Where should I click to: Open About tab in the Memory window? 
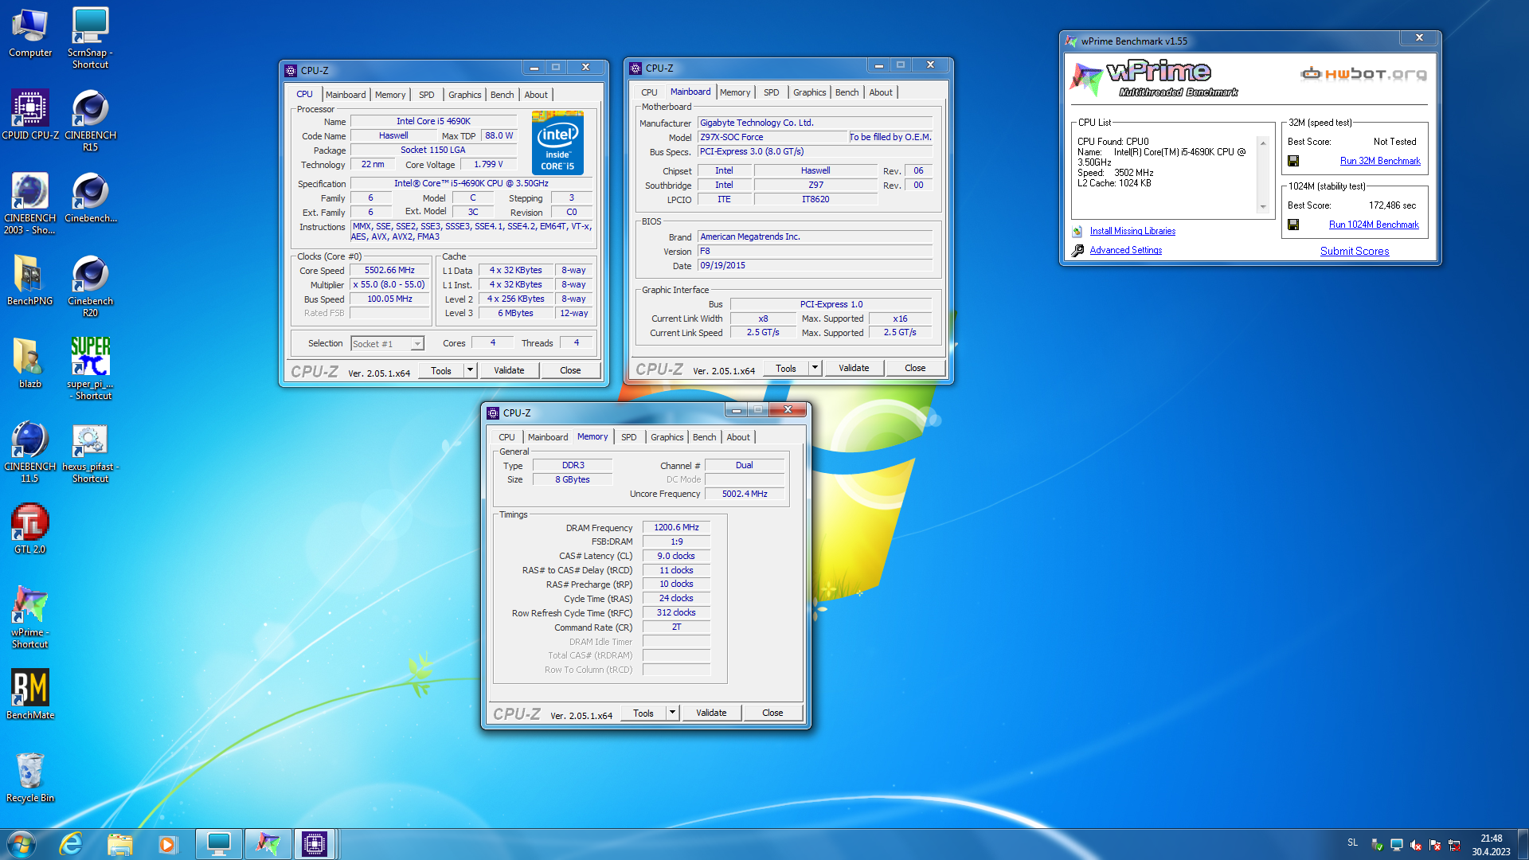pyautogui.click(x=738, y=437)
